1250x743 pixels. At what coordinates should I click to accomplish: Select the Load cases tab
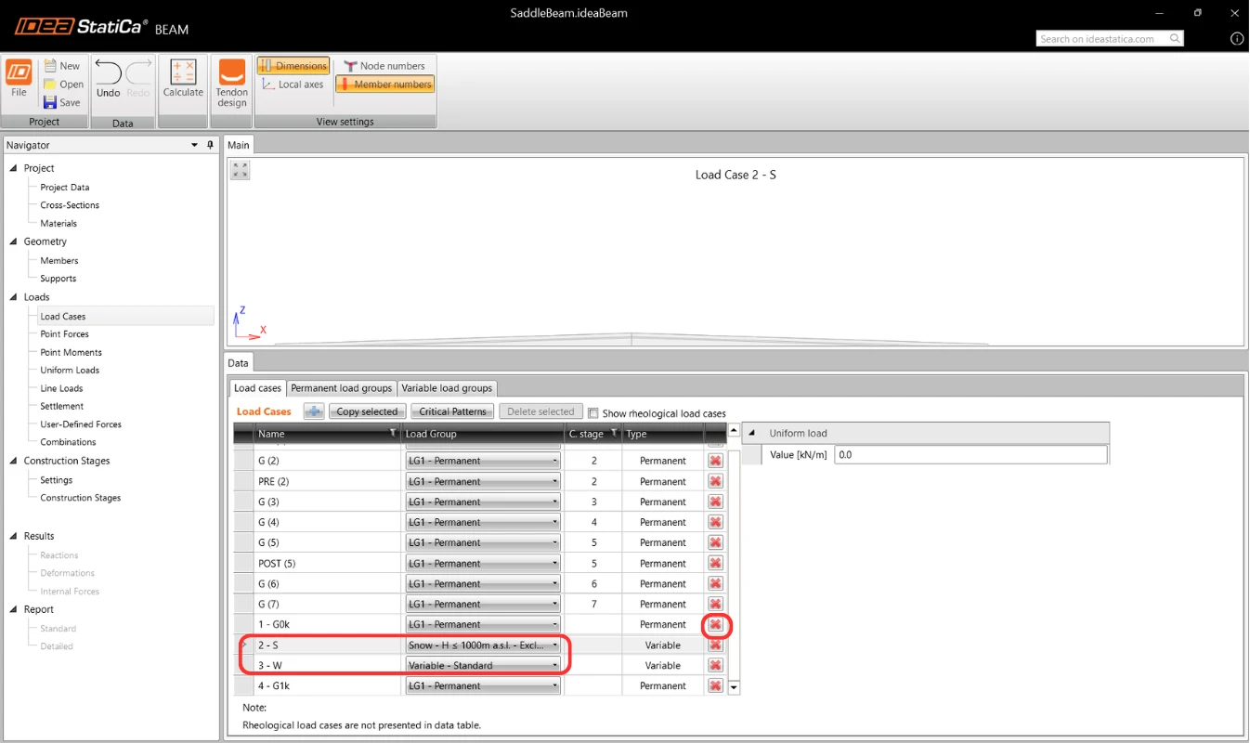click(257, 388)
